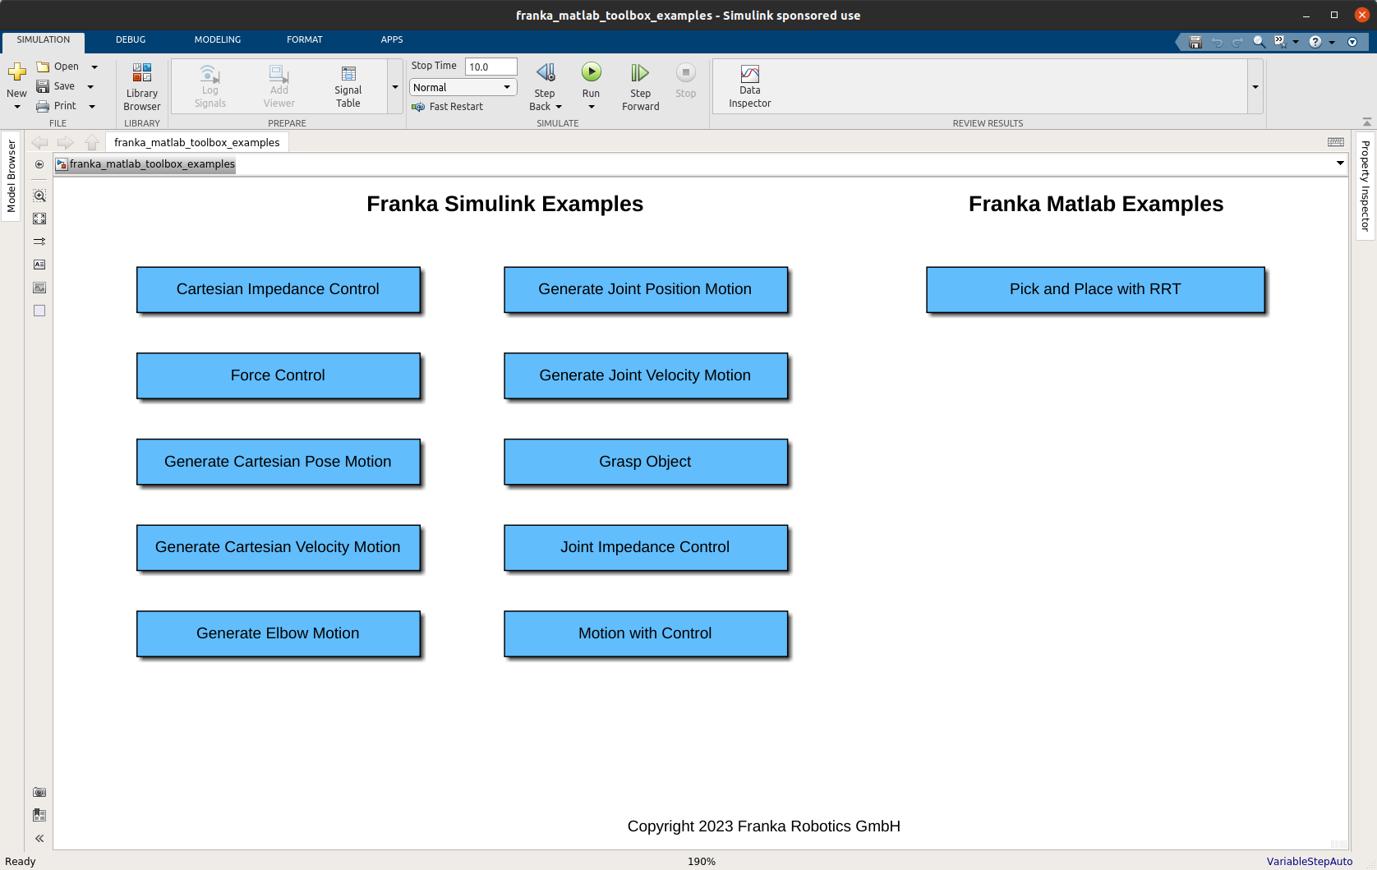The height and width of the screenshot is (870, 1377).
Task: Toggle the sample time display arrows icon
Action: pyautogui.click(x=39, y=242)
